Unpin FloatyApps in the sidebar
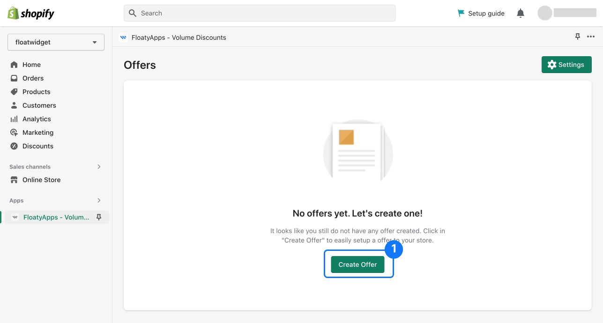Image resolution: width=603 pixels, height=323 pixels. (x=99, y=217)
